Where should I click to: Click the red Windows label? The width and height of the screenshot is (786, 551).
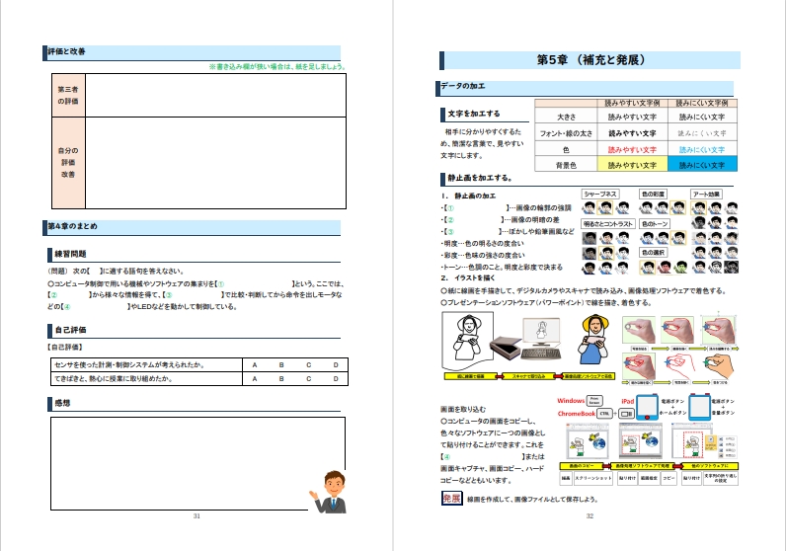[571, 401]
